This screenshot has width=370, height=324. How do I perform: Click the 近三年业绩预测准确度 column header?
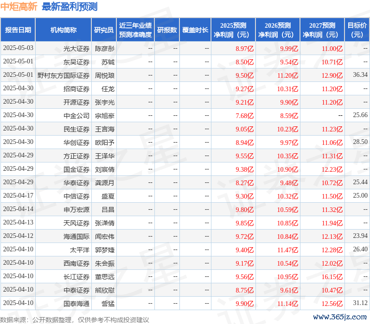[x=135, y=30]
